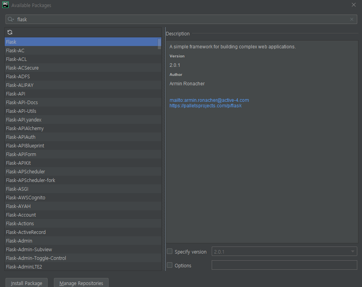Select Flask-Actions package
This screenshot has height=287, width=362.
pos(83,224)
